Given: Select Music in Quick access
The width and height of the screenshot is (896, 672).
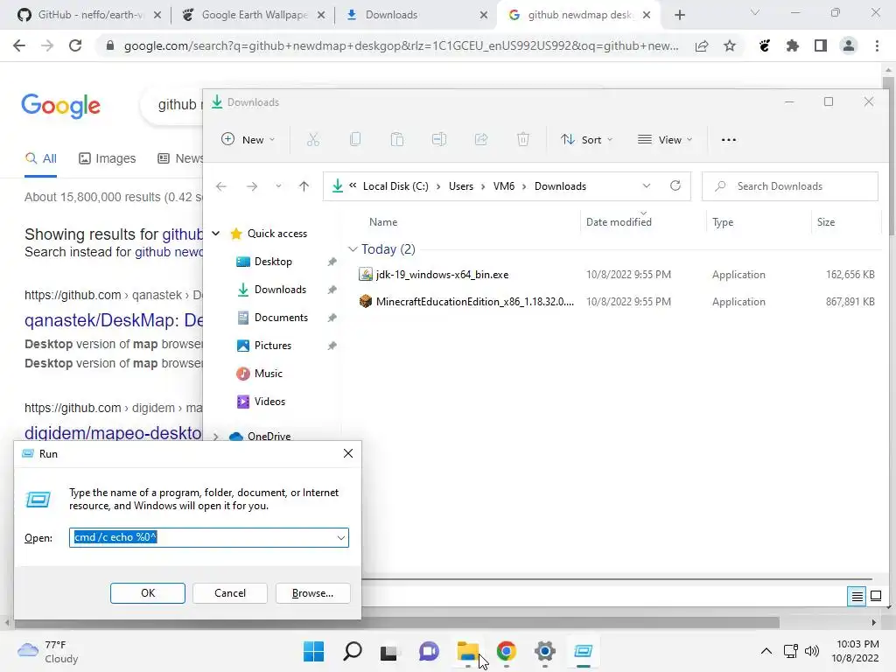Looking at the screenshot, I should click(268, 374).
